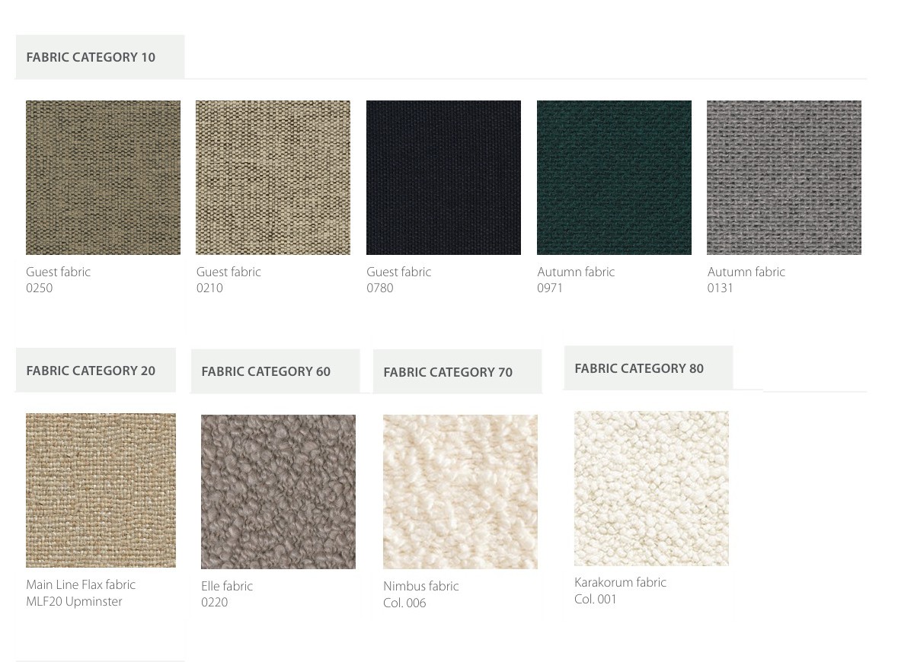Pick the Karakorum fabric Col. 001 swatch
The image size is (914, 662).
[x=651, y=488]
